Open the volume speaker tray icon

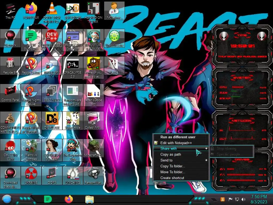[243, 199]
